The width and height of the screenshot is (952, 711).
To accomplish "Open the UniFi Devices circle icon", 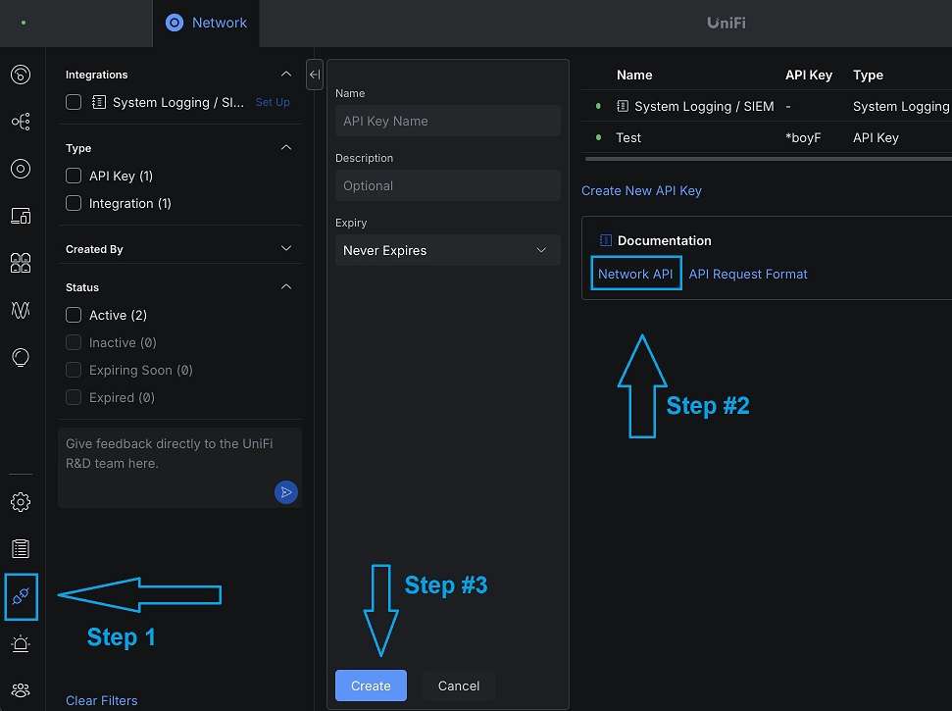I will [21, 169].
